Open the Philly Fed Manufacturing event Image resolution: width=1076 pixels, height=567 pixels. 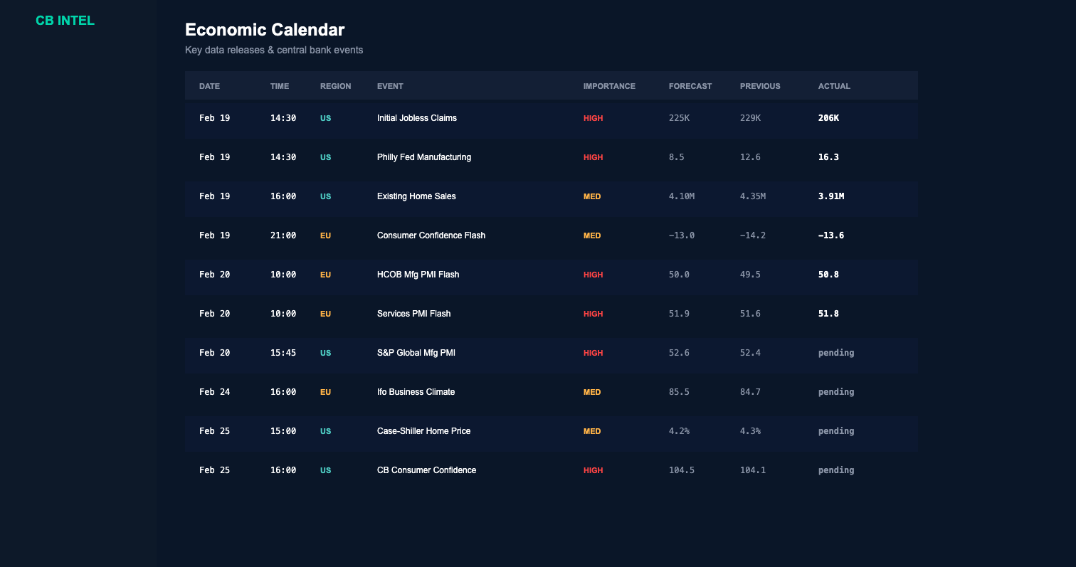coord(424,157)
